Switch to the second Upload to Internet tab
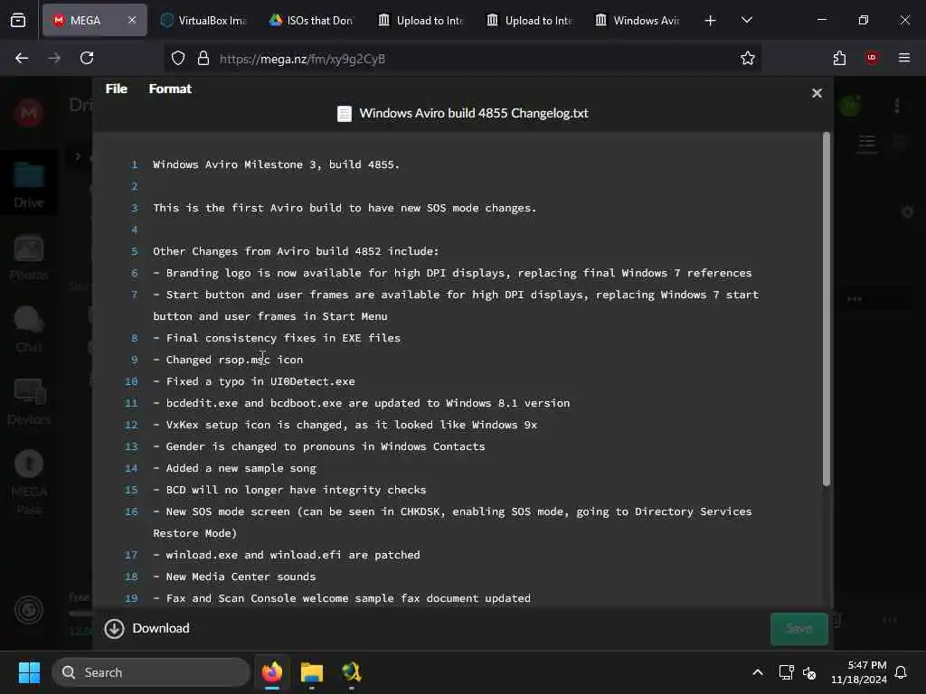 [x=529, y=20]
